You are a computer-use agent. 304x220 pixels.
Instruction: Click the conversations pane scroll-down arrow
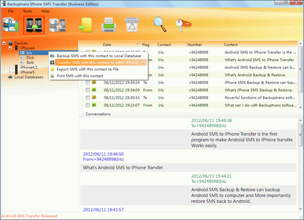(x=300, y=209)
